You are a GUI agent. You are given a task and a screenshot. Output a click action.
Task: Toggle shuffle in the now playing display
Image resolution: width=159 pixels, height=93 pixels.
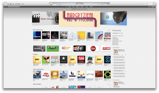(103, 5)
